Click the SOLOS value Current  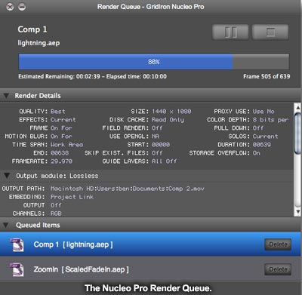(x=265, y=137)
